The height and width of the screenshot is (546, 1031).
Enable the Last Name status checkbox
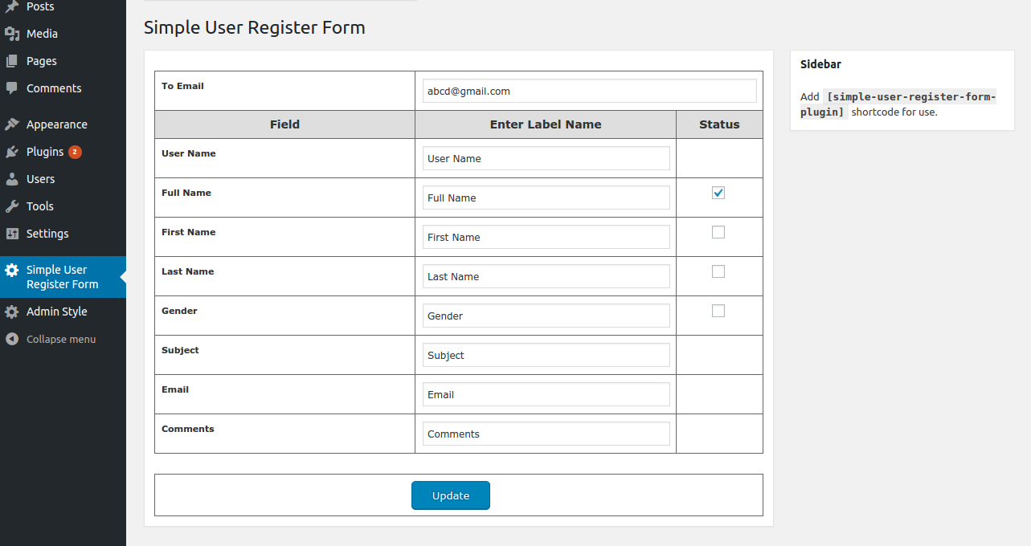(x=718, y=271)
